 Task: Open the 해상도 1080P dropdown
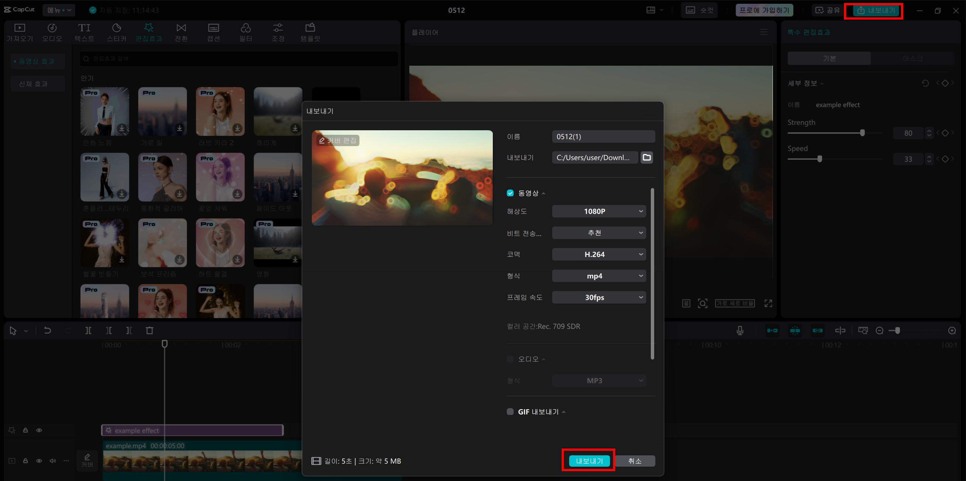[x=599, y=211]
